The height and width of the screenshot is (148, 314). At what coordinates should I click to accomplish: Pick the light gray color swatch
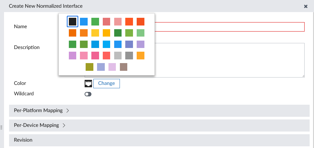coord(118,55)
